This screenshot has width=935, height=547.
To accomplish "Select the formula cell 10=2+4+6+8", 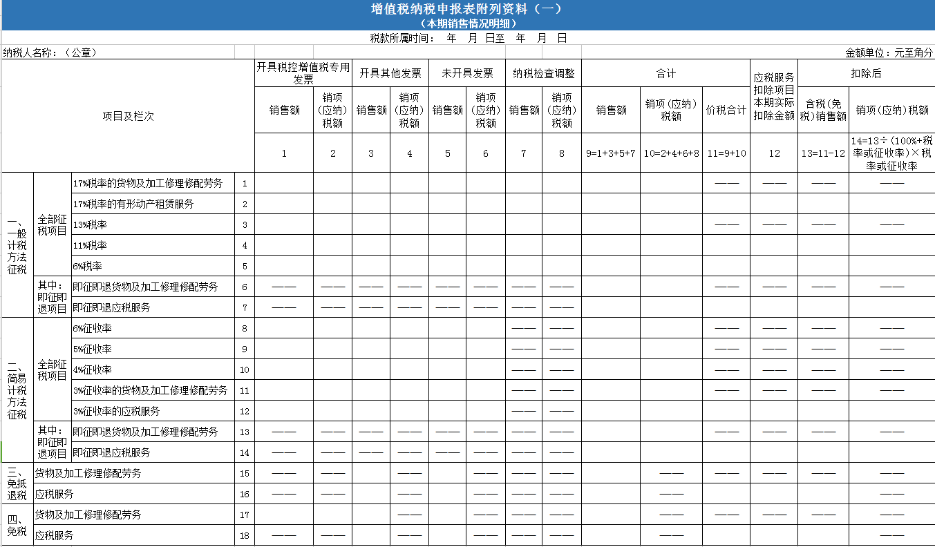I will click(672, 153).
